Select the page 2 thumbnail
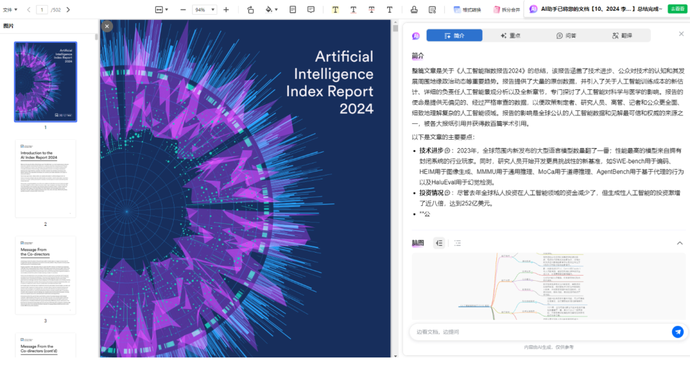This screenshot has width=690, height=365. pyautogui.click(x=45, y=178)
